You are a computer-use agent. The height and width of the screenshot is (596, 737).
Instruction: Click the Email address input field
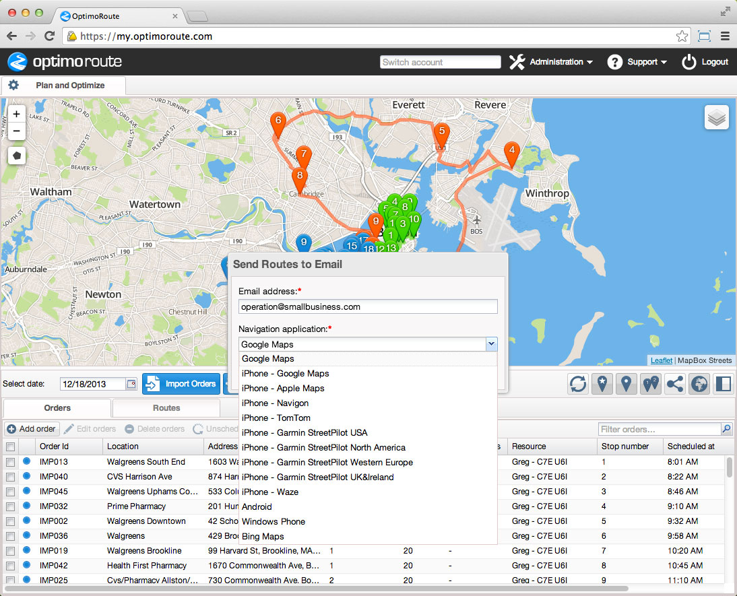pos(368,307)
